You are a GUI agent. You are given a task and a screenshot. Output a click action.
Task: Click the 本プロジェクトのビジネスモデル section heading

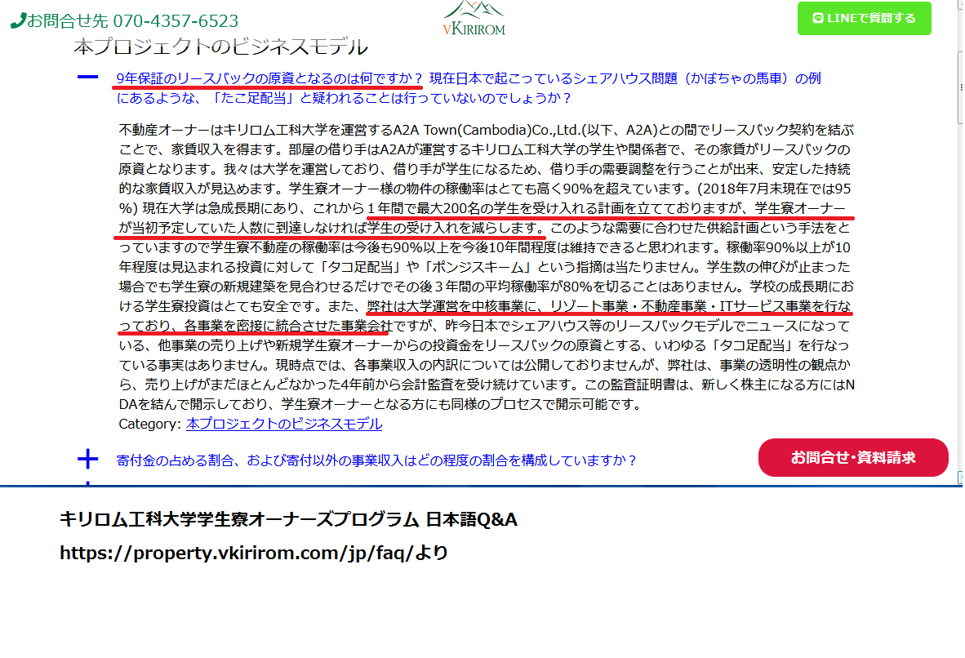pos(220,47)
